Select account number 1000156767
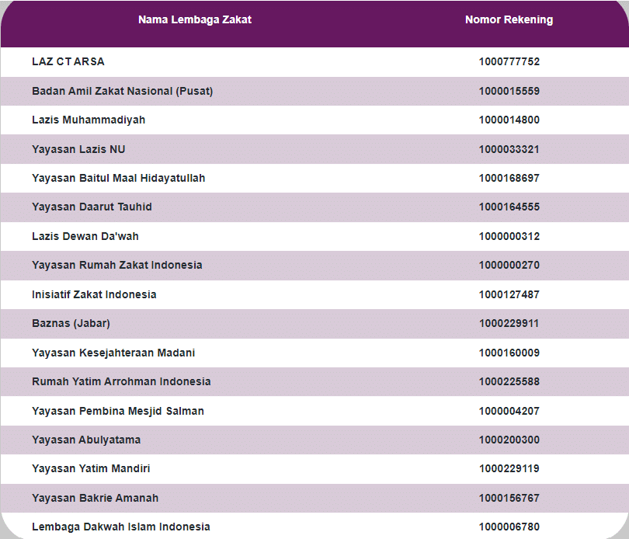This screenshot has height=539, width=629. point(509,498)
